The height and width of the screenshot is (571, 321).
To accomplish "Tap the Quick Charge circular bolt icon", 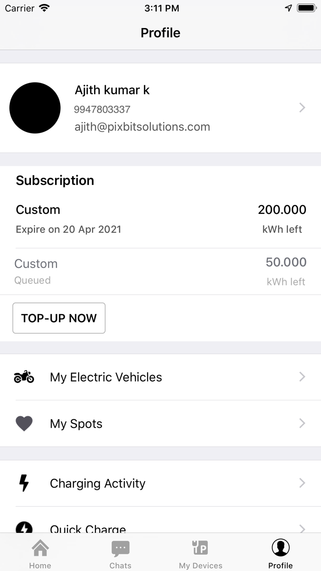I will coord(24,528).
